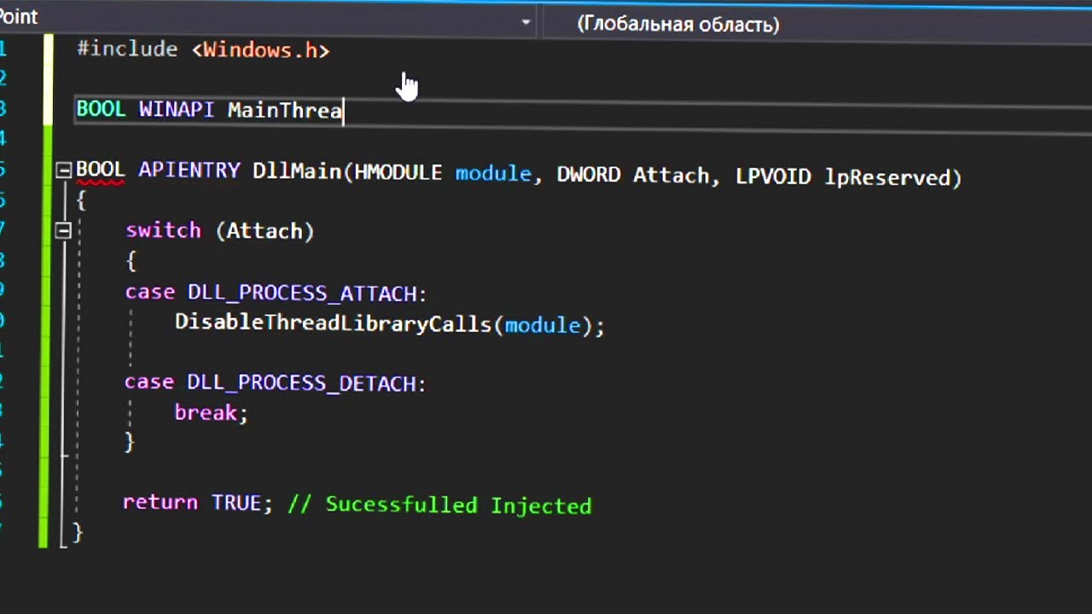This screenshot has height=614, width=1092.
Task: Place cursor after MainThrea text
Action: (343, 111)
